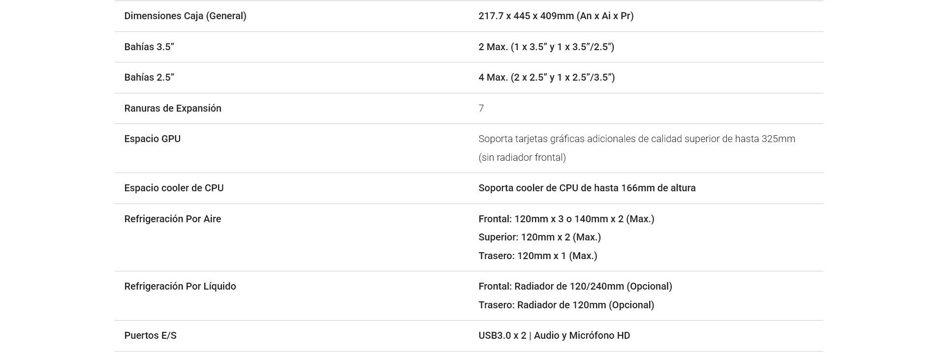The width and height of the screenshot is (938, 353).
Task: Click the Espacio cooler de CPU label
Action: [x=174, y=188]
